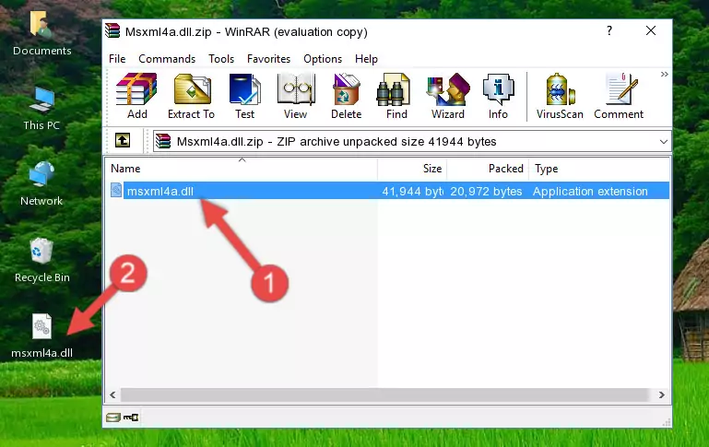Open the Options menu

323,59
